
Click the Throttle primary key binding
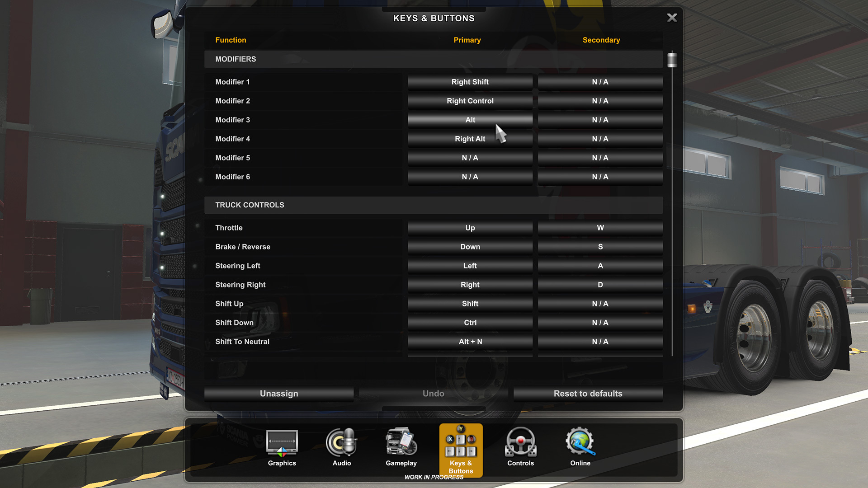coord(470,228)
